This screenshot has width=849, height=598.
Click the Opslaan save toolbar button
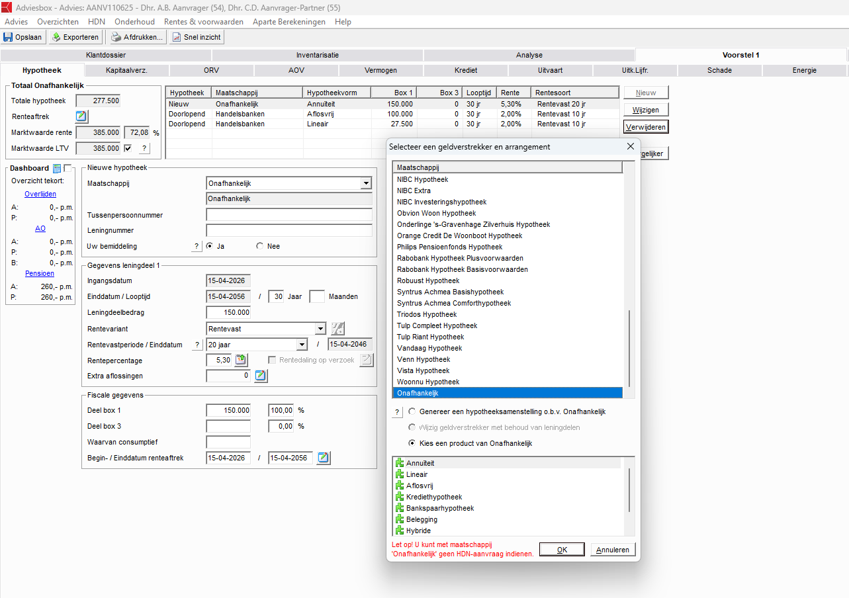(24, 37)
